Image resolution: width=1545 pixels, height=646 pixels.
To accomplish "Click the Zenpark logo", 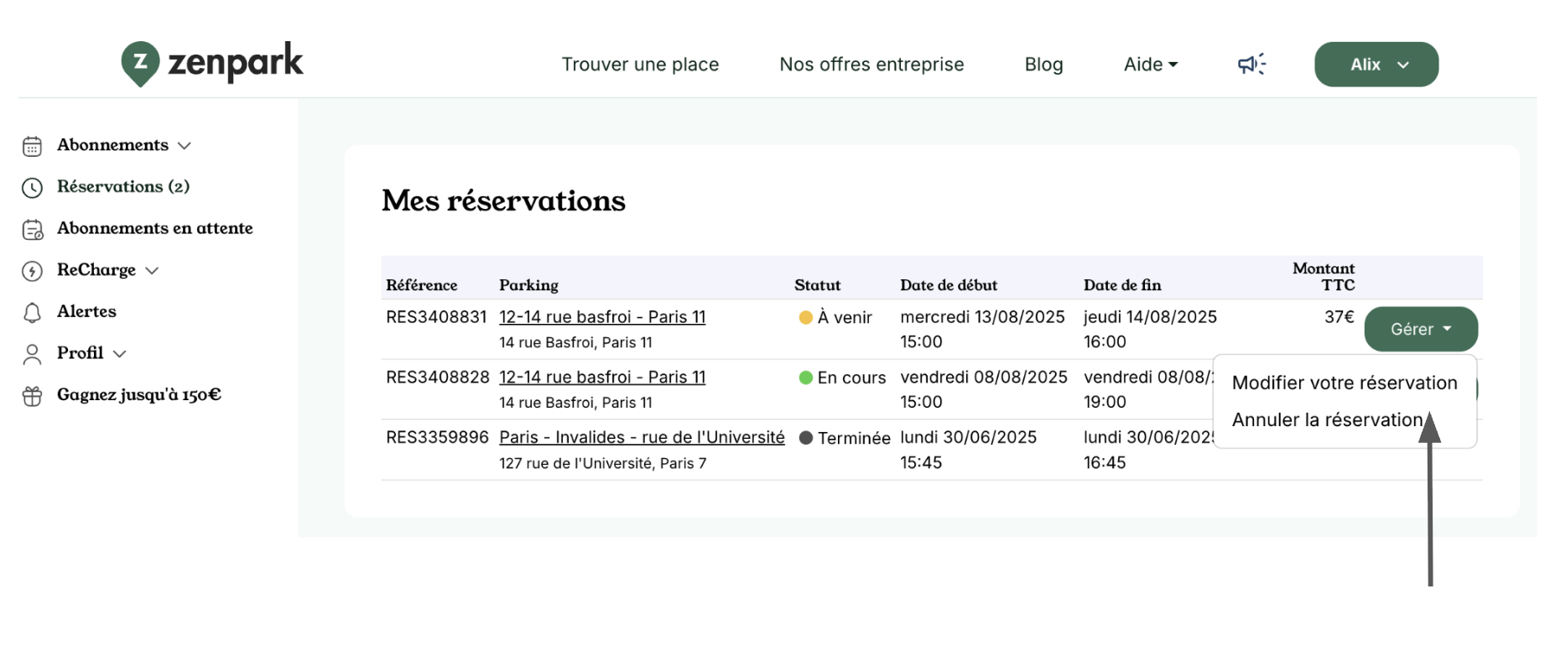I will click(212, 63).
